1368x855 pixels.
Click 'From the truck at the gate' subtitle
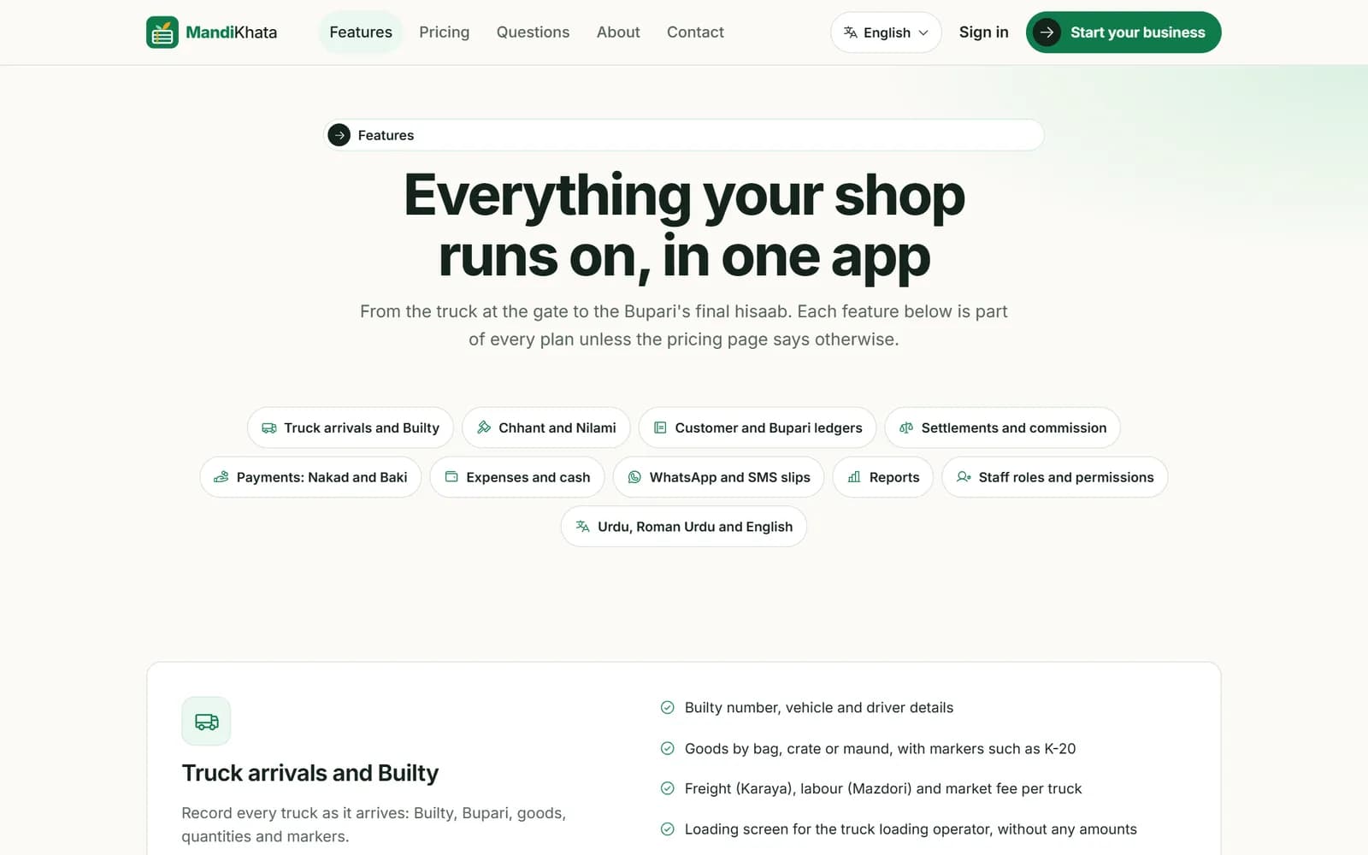[x=684, y=325]
